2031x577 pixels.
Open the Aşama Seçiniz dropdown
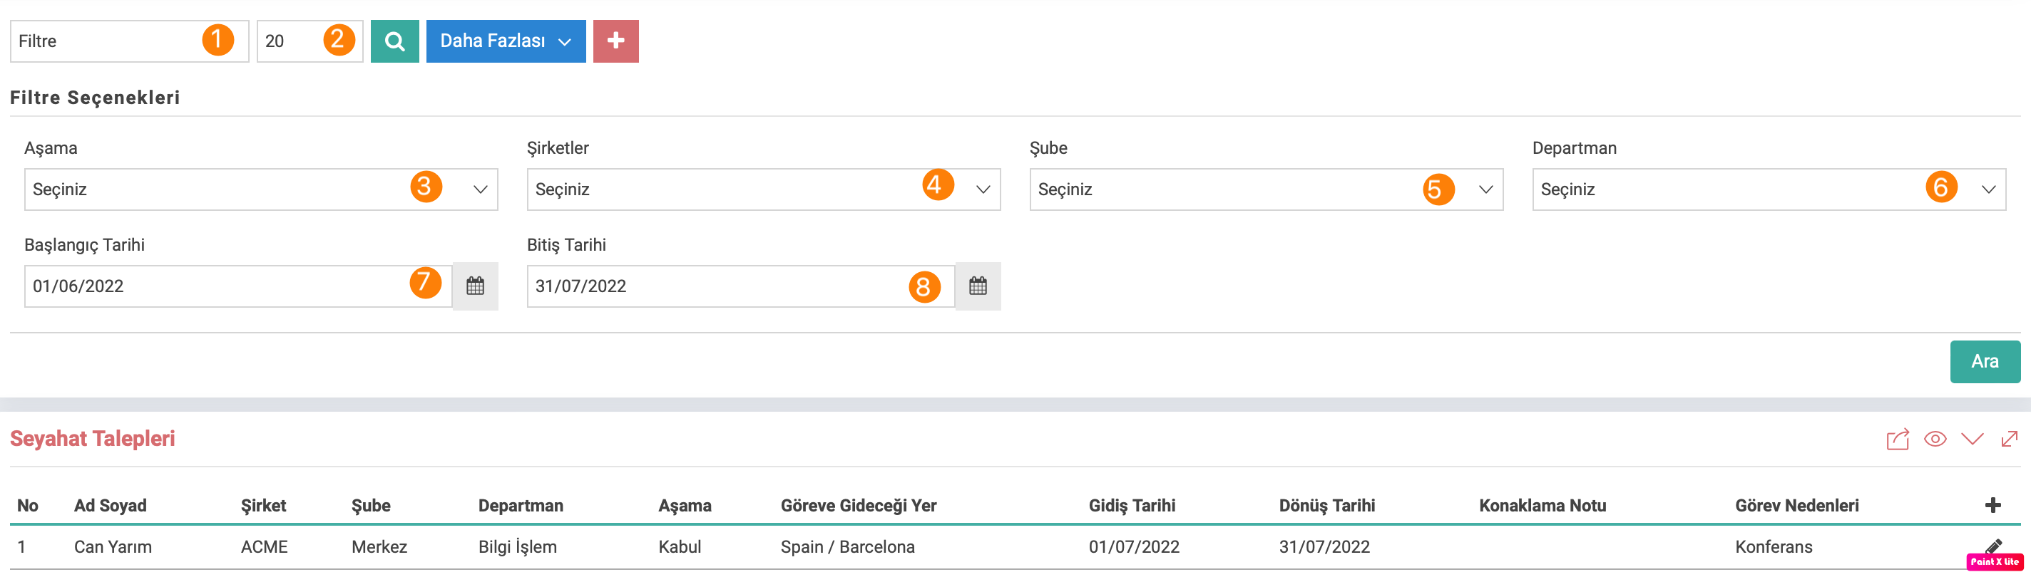click(x=261, y=189)
